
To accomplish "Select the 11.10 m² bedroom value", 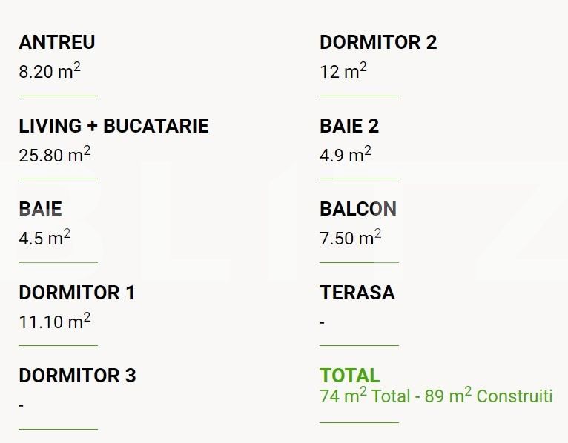I will [x=54, y=322].
